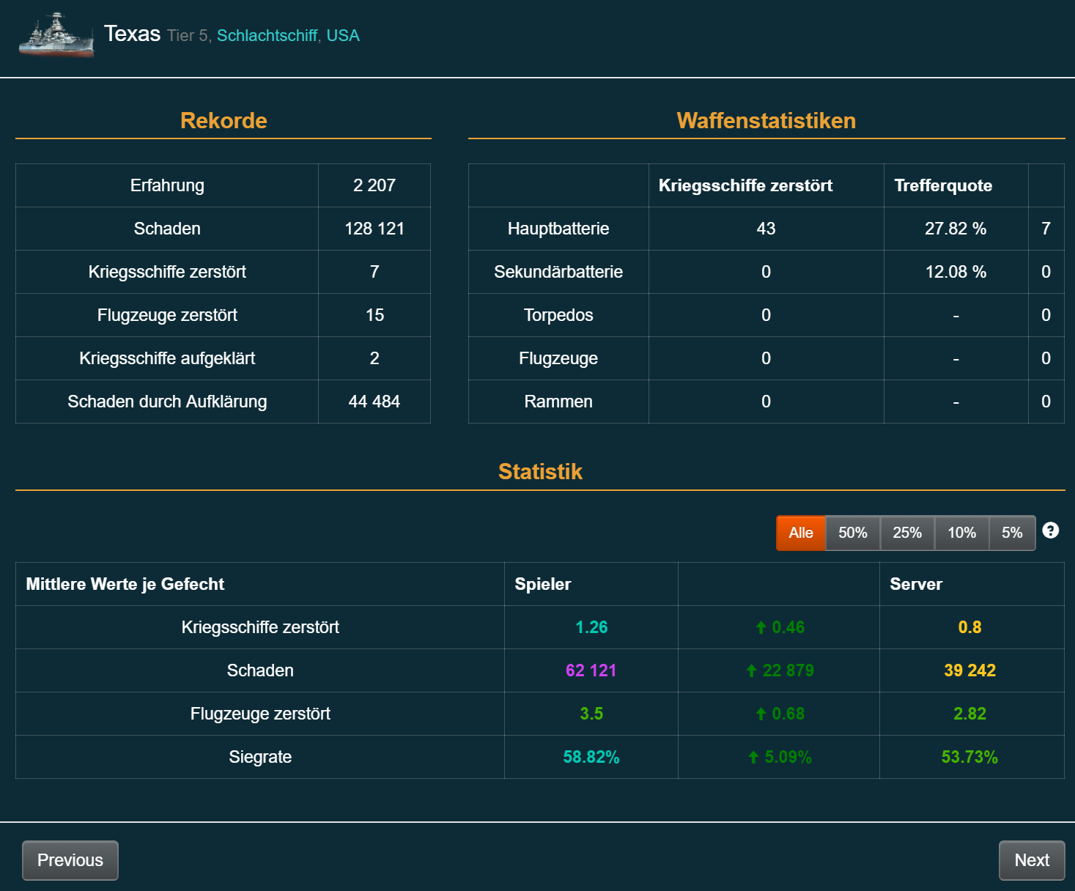
Task: Select the Trefferquote value 27.82 %
Action: [x=956, y=229]
